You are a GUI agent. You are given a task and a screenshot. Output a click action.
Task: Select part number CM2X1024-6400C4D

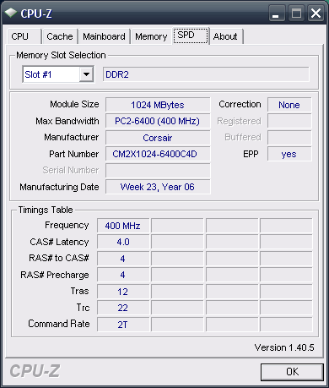coord(158,154)
